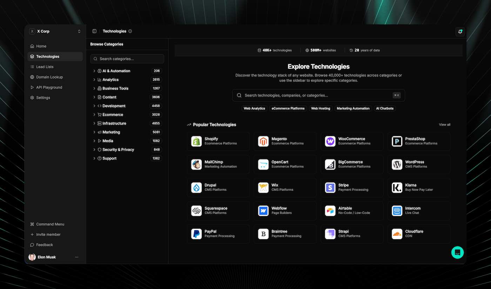491x289 pixels.
Task: Focus the main technologies search box
Action: click(318, 95)
